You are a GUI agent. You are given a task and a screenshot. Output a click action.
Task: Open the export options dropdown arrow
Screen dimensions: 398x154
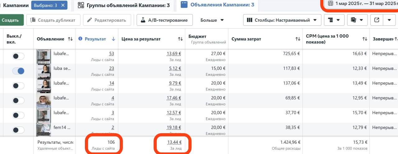389,20
